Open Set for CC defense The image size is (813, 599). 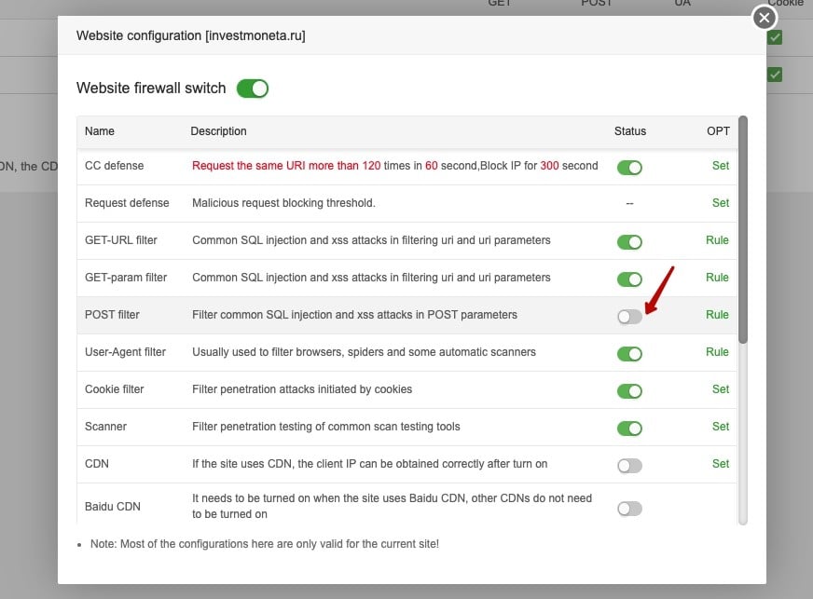click(720, 166)
